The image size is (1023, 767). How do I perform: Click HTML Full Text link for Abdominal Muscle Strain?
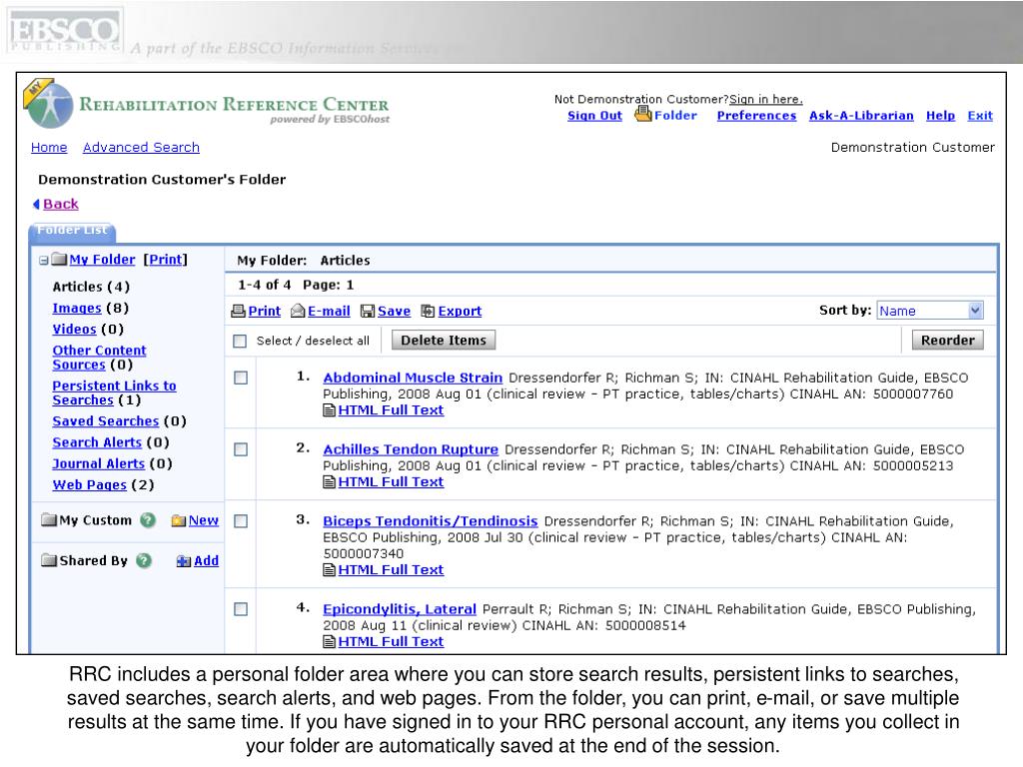pyautogui.click(x=391, y=410)
